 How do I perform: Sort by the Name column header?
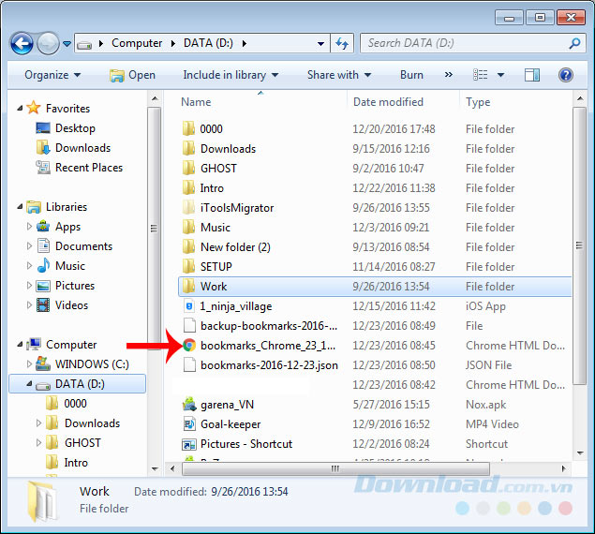coord(196,102)
